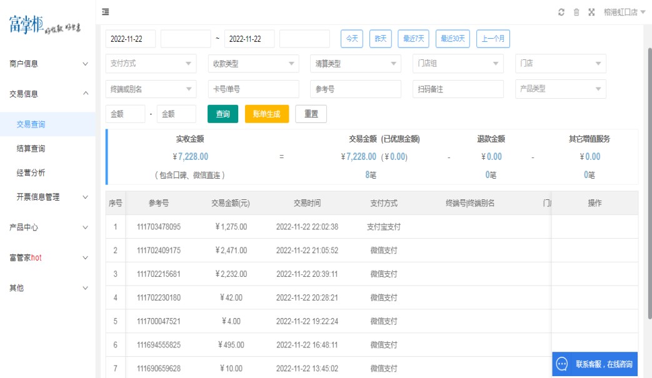Viewport: 652px width, 378px height.
Task: Collapse the sidebar with the menu-fold icon
Action: (105, 12)
